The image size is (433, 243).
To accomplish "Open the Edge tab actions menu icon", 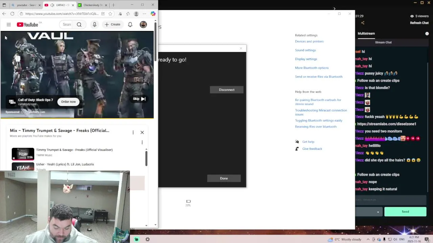I will pos(4,5).
